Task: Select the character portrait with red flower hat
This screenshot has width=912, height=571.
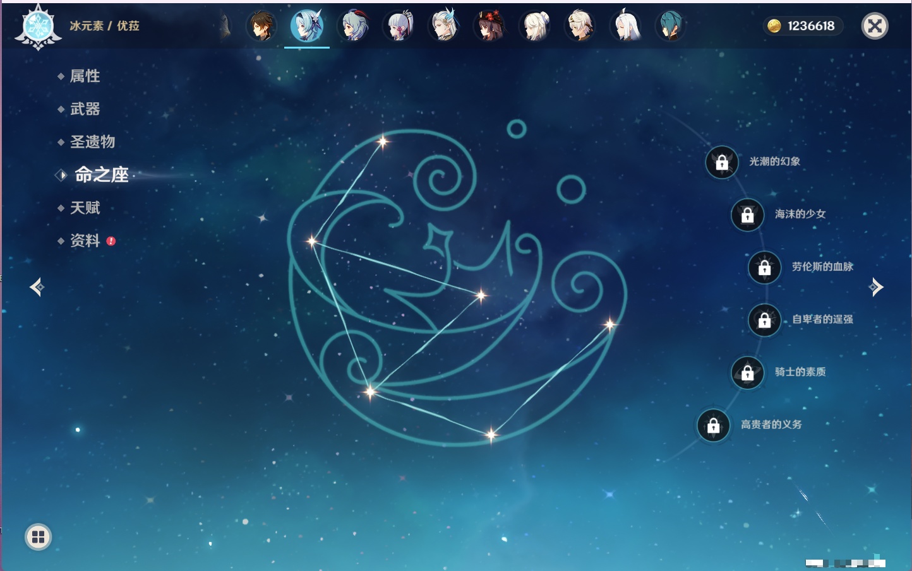Action: (489, 26)
